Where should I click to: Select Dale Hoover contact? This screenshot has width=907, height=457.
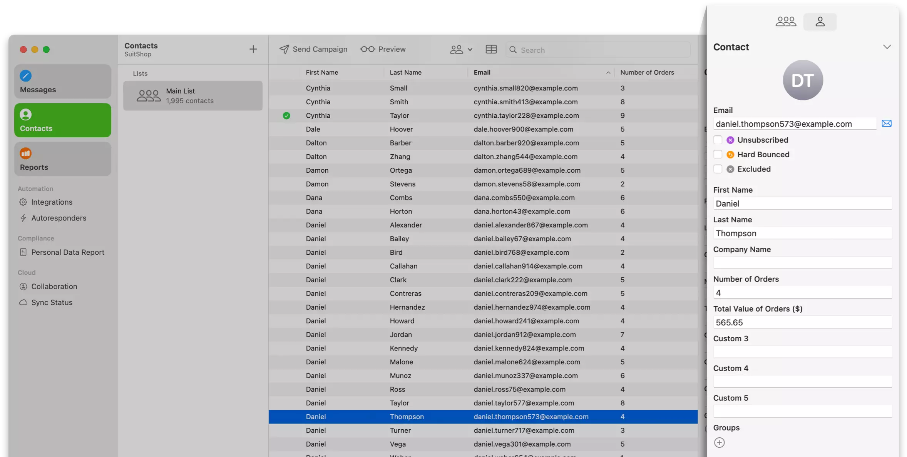point(483,129)
